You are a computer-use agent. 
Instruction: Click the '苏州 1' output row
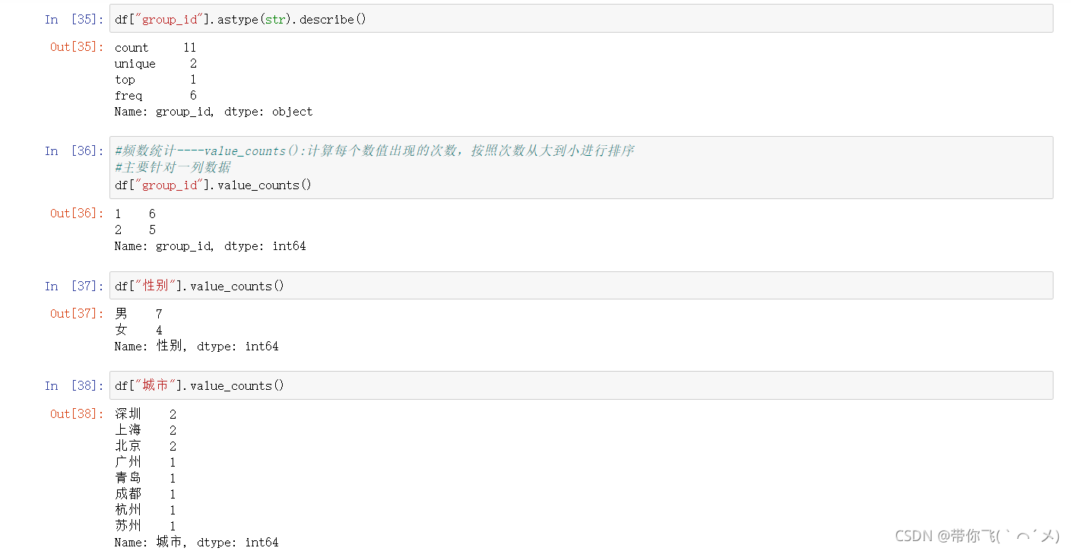click(x=146, y=526)
